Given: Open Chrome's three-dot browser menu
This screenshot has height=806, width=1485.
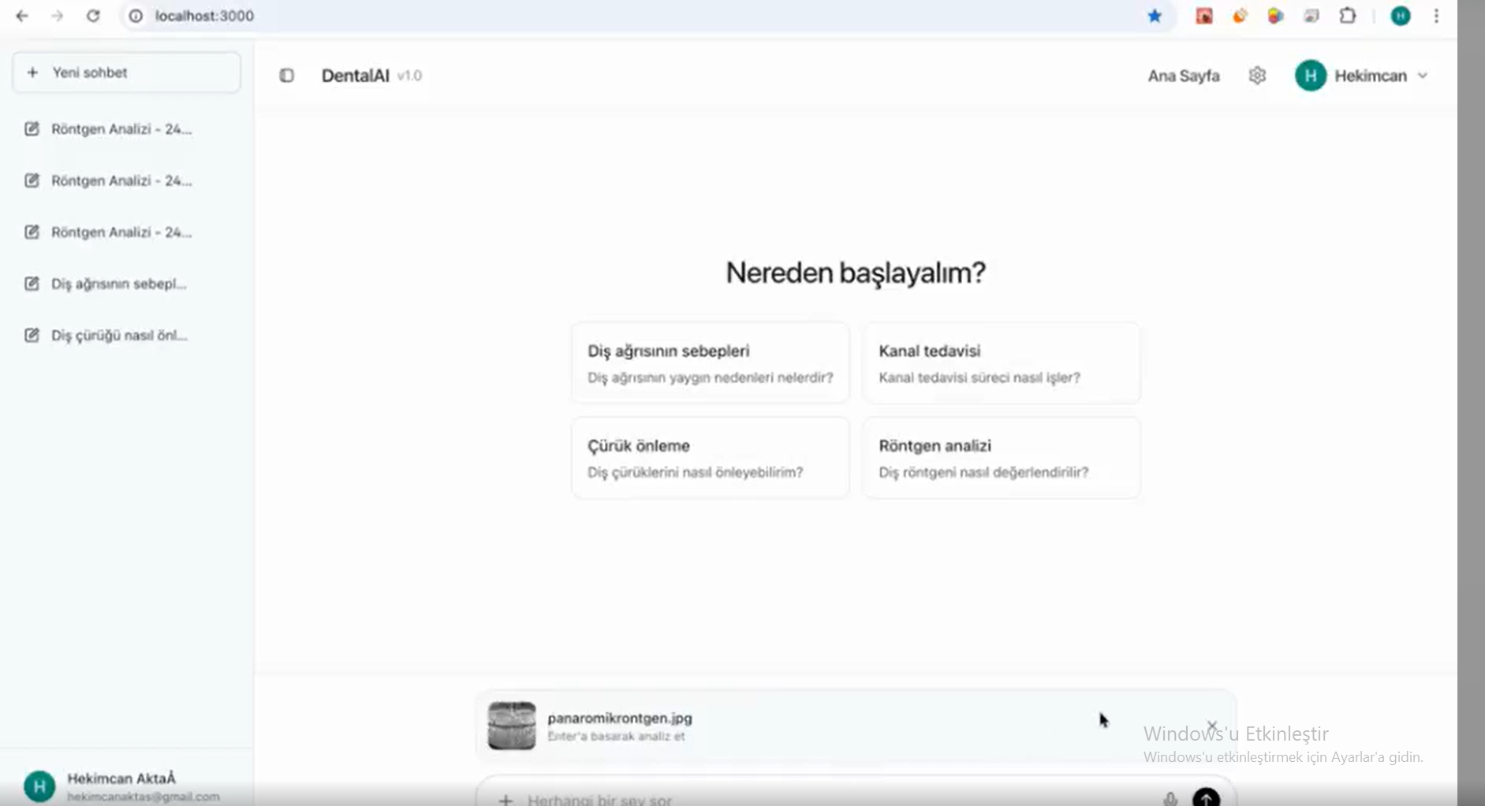Looking at the screenshot, I should point(1437,16).
